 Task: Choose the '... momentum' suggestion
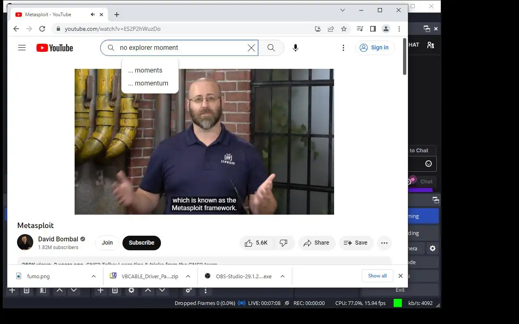click(x=150, y=83)
